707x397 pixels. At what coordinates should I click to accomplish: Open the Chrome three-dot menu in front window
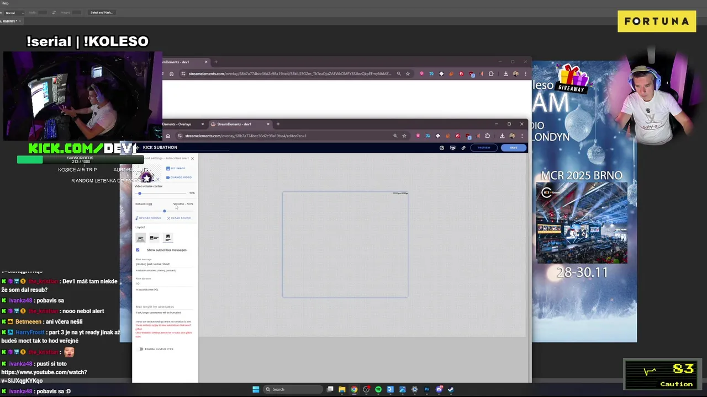coord(522,136)
